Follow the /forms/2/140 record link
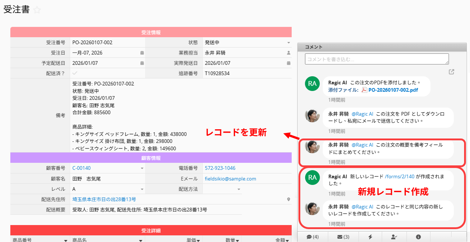 coord(400,177)
